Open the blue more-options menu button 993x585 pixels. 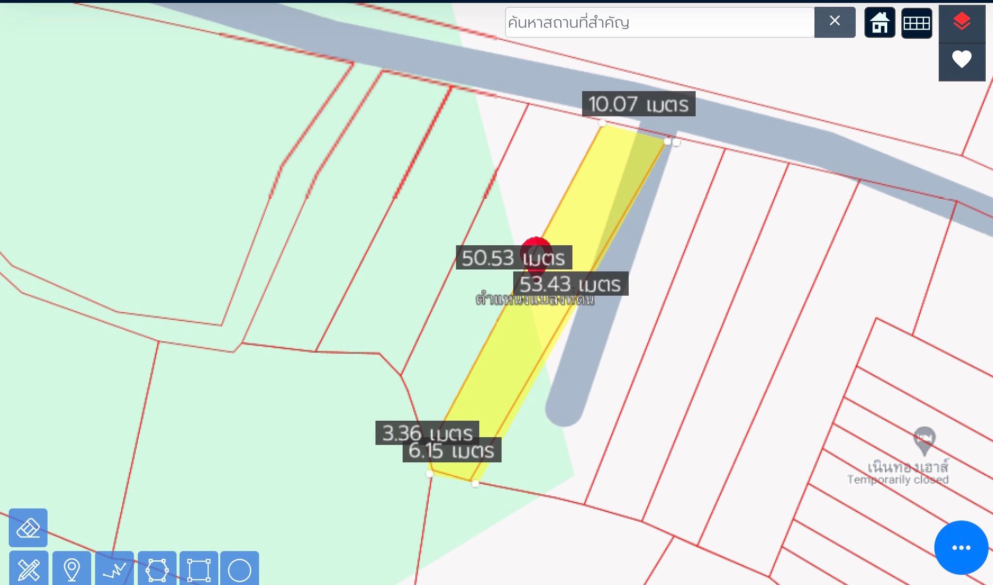pos(961,548)
